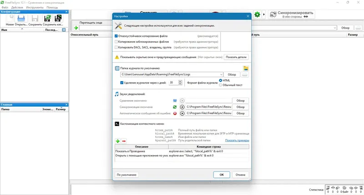364x195 pixels.
Task: Click Обзор for the Сравнение окончено sound
Action: 240,101
